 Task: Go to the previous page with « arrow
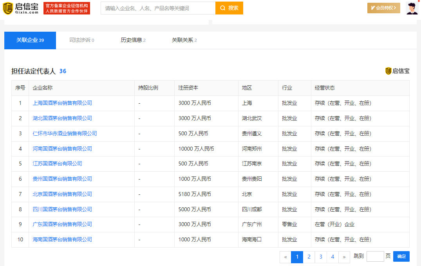[285, 257]
